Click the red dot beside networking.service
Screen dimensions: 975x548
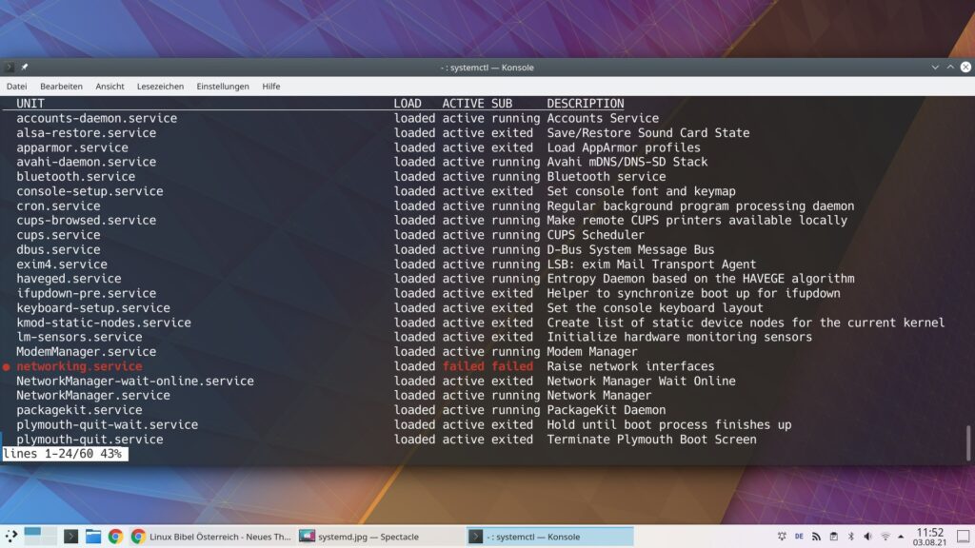[x=7, y=367]
